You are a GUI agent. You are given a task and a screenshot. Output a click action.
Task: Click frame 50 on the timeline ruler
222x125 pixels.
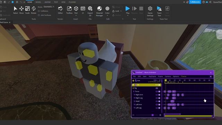tap(190, 80)
